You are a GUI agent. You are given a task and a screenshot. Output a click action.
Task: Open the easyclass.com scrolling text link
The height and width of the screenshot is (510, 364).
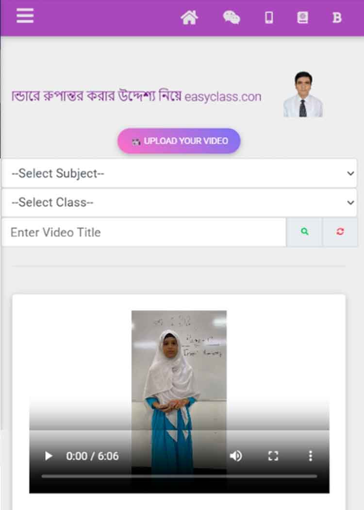coord(223,97)
